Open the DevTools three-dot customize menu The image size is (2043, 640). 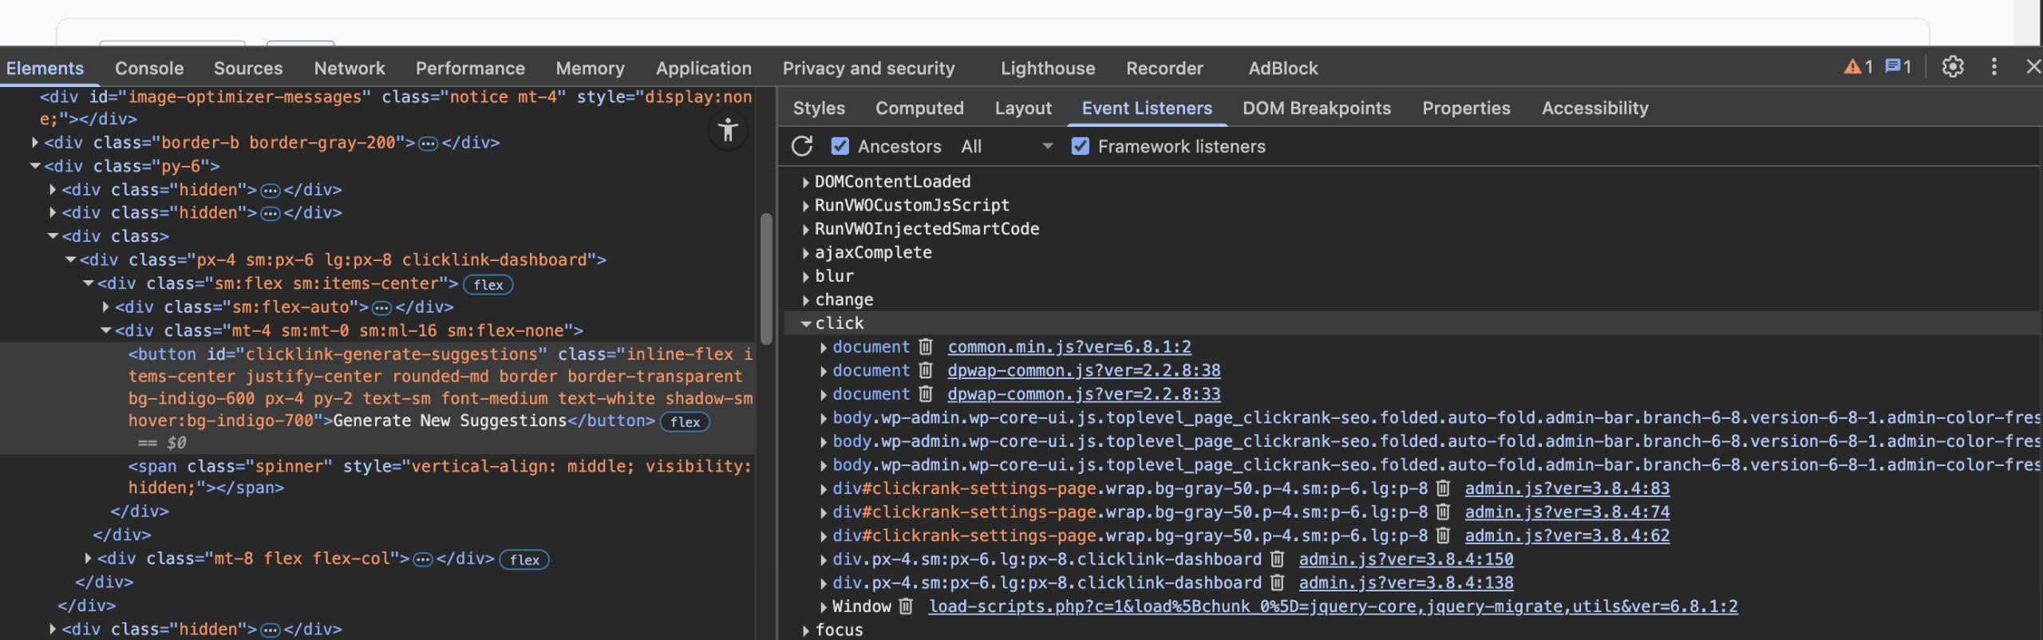coord(1994,67)
